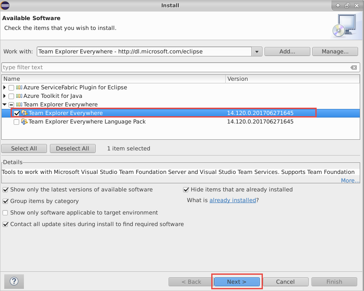Click the Help question mark icon
Viewport: 364px width, 291px height.
(x=14, y=281)
